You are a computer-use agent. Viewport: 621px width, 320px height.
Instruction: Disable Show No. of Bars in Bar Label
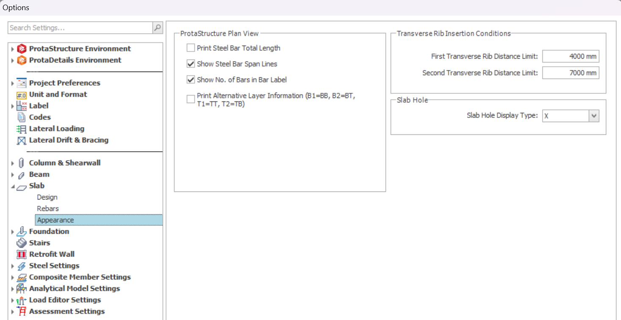coord(191,79)
